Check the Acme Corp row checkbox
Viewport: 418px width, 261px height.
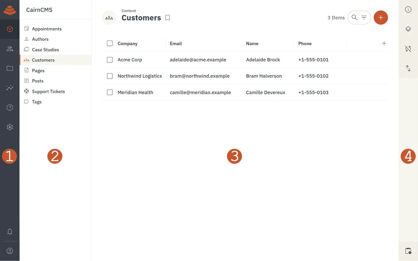pos(110,60)
